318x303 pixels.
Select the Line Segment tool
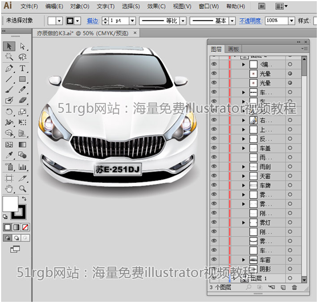coord(9,79)
